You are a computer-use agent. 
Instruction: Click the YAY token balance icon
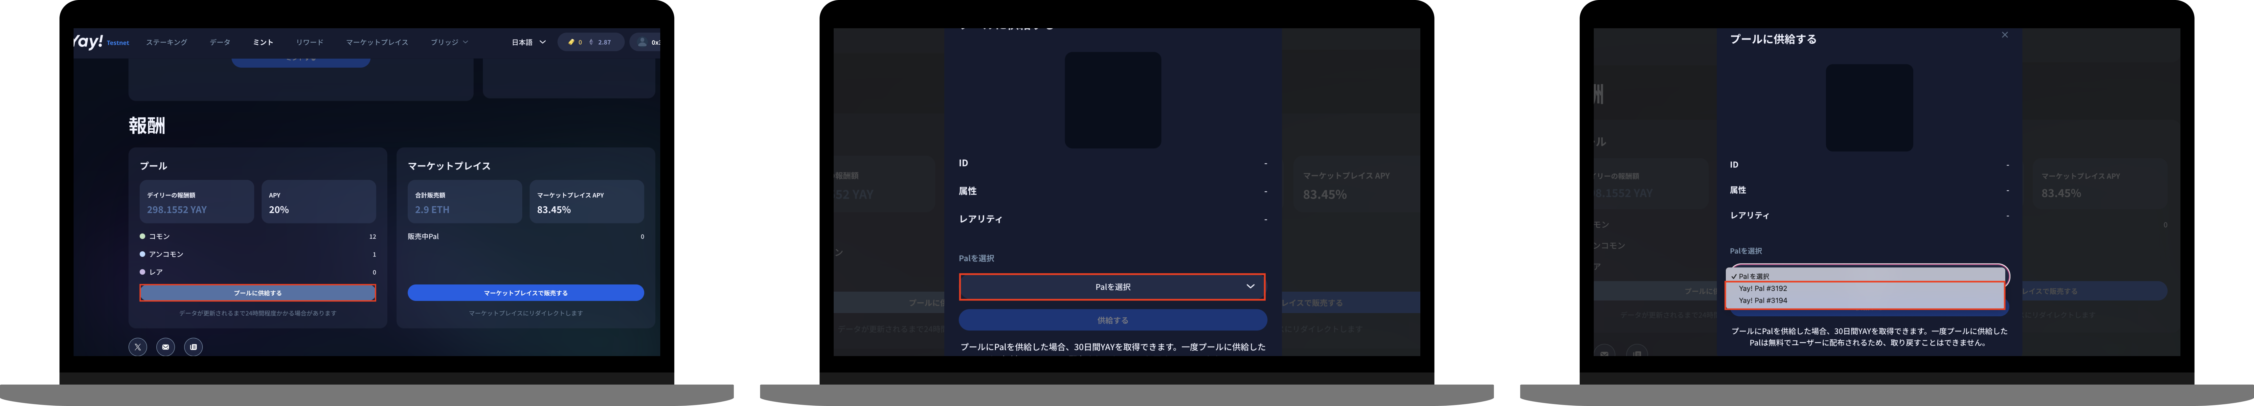coord(571,42)
